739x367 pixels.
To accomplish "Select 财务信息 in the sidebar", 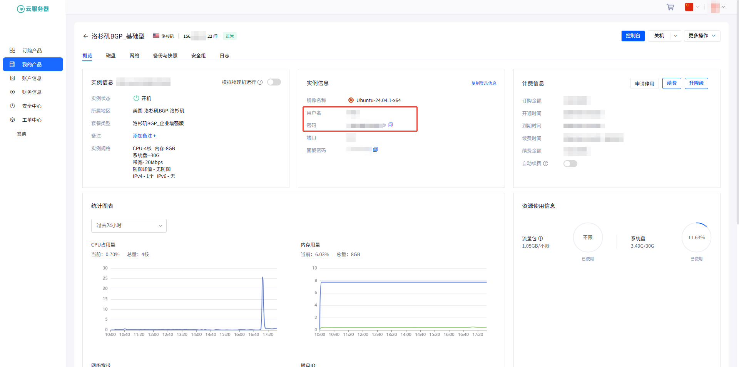I will point(32,92).
